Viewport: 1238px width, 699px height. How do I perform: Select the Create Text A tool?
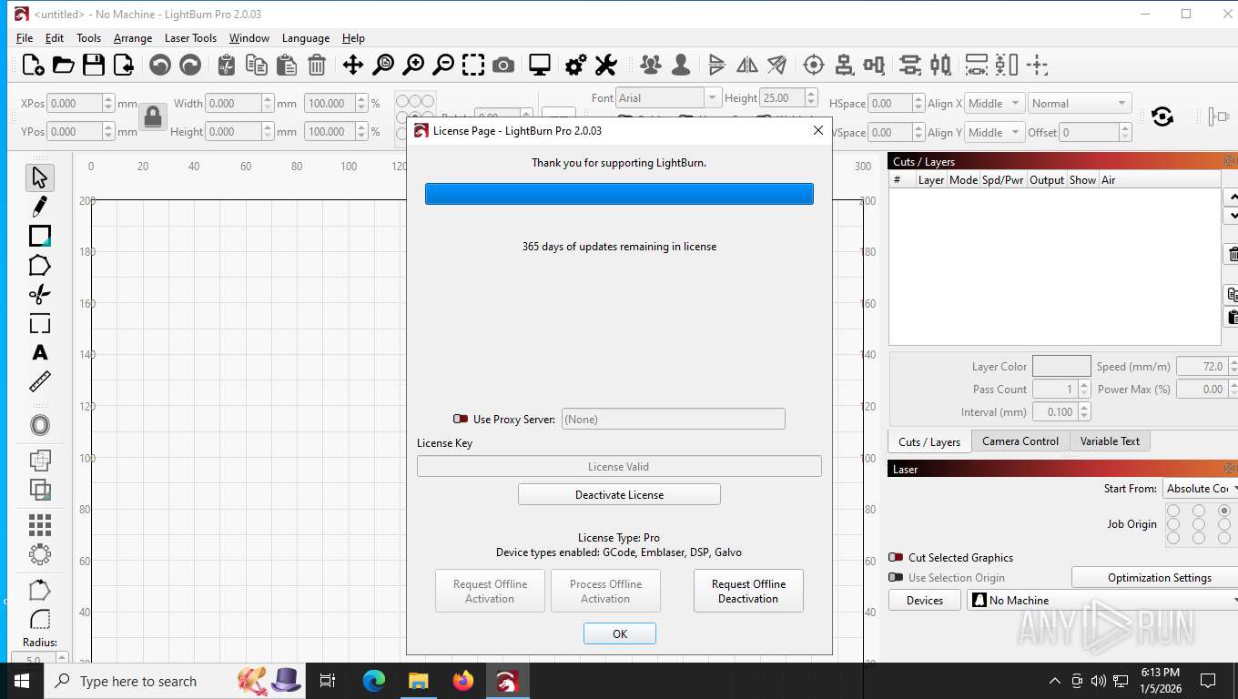39,352
